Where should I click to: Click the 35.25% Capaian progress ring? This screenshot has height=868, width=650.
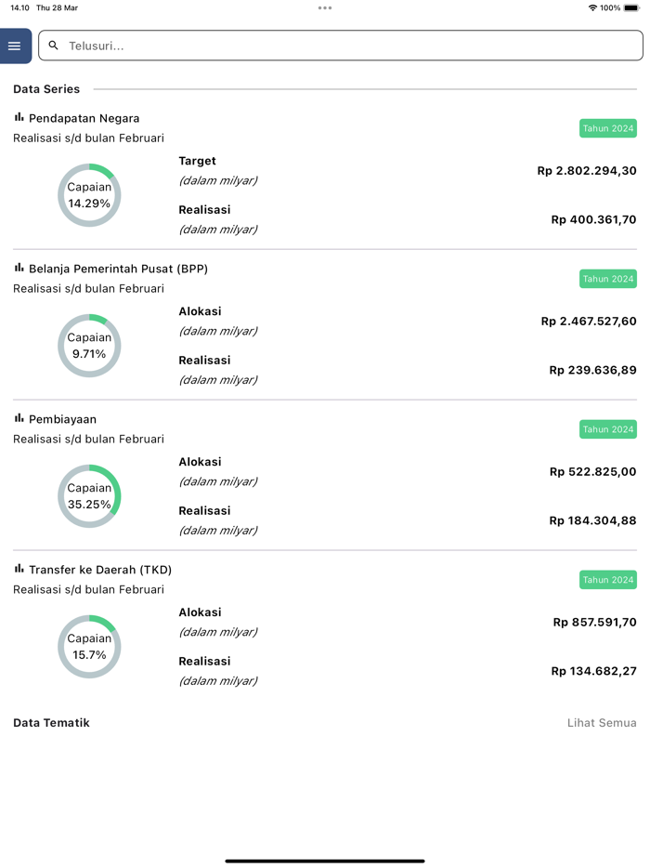pyautogui.click(x=89, y=496)
